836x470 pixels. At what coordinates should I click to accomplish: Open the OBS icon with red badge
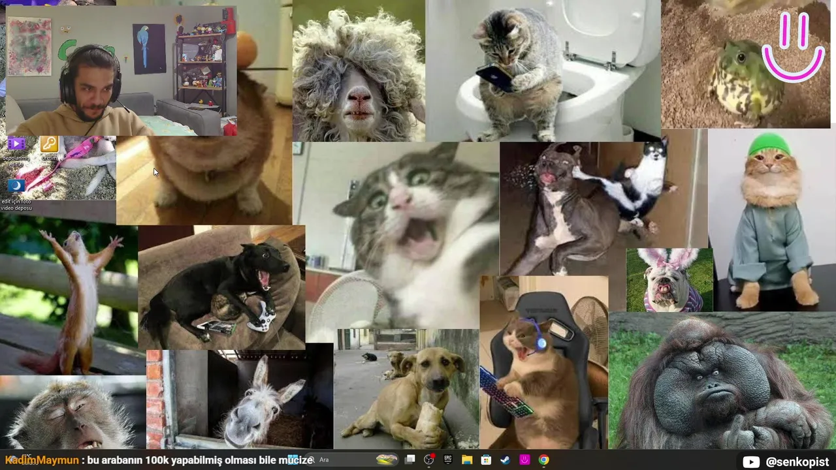(428, 460)
